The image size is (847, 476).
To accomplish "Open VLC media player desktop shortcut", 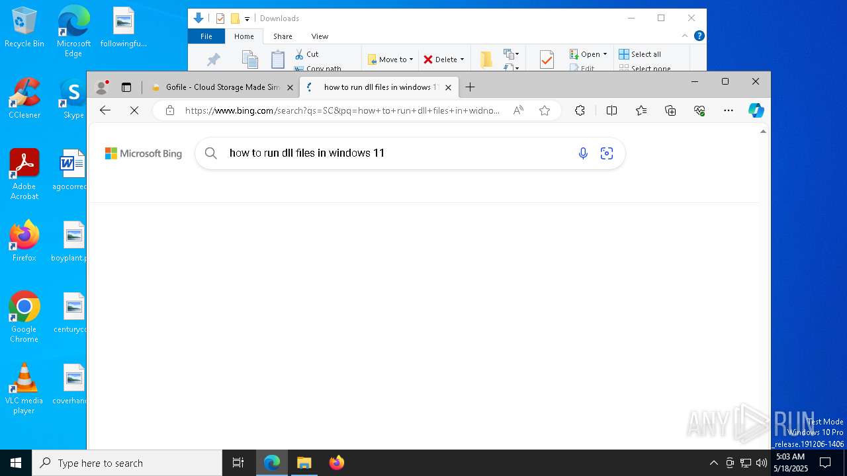I will click(x=24, y=389).
